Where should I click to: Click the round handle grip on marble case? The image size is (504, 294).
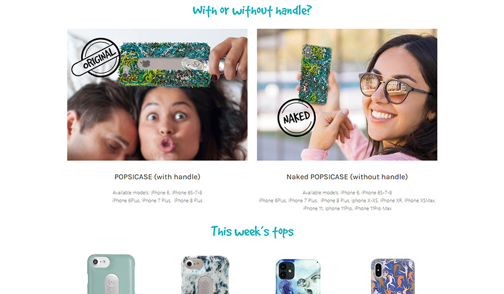tap(205, 285)
